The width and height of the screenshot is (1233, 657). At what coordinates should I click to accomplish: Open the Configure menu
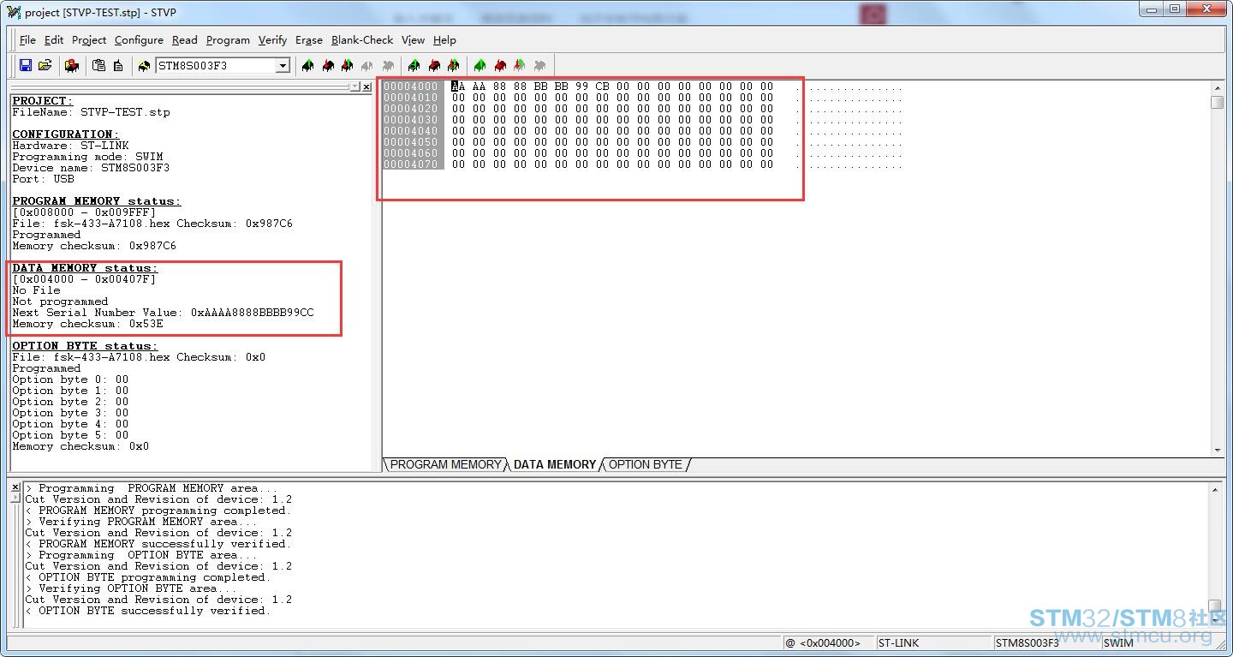pos(139,40)
